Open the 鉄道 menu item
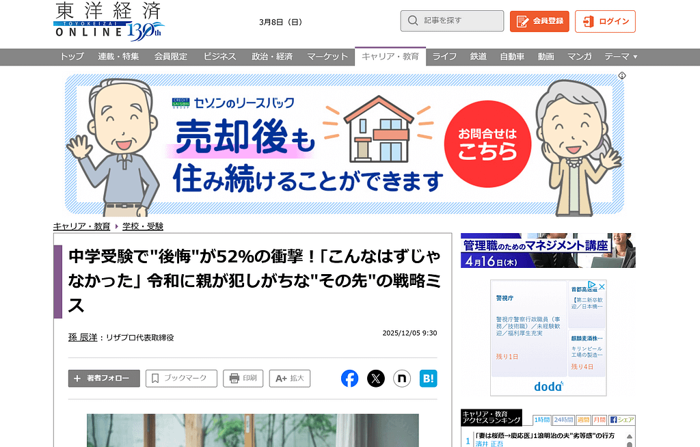Screen dimensions: 700x447 [x=479, y=57]
